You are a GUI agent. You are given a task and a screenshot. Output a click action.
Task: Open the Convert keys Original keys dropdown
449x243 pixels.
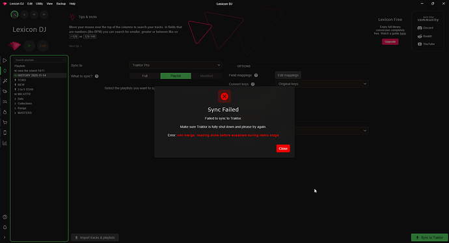click(x=321, y=84)
